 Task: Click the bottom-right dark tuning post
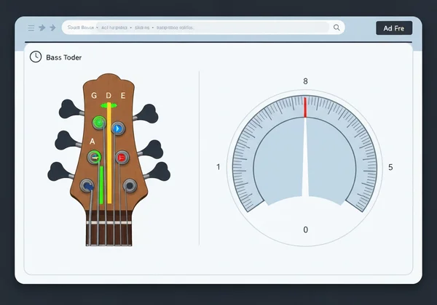click(x=129, y=185)
